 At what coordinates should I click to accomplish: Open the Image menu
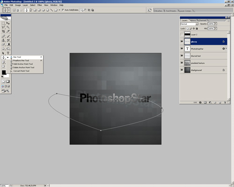point(18,5)
